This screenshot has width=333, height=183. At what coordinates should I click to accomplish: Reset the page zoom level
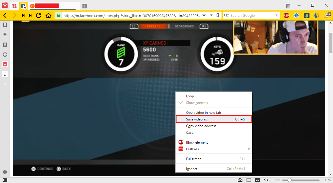[x=276, y=180]
